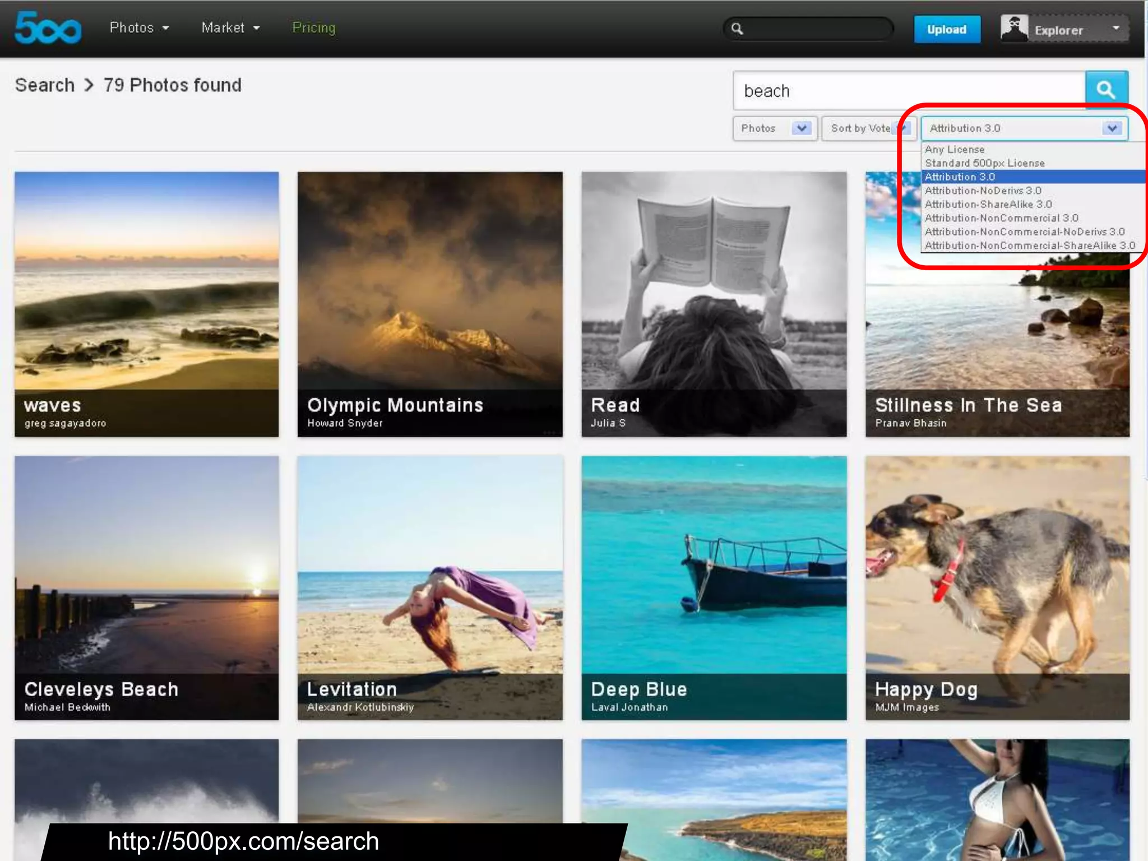Go to the Pricing page
The image size is (1148, 861).
[313, 27]
